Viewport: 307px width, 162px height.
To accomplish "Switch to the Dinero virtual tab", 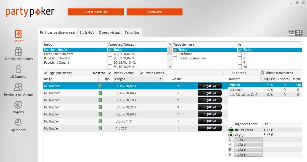I will [110, 32].
